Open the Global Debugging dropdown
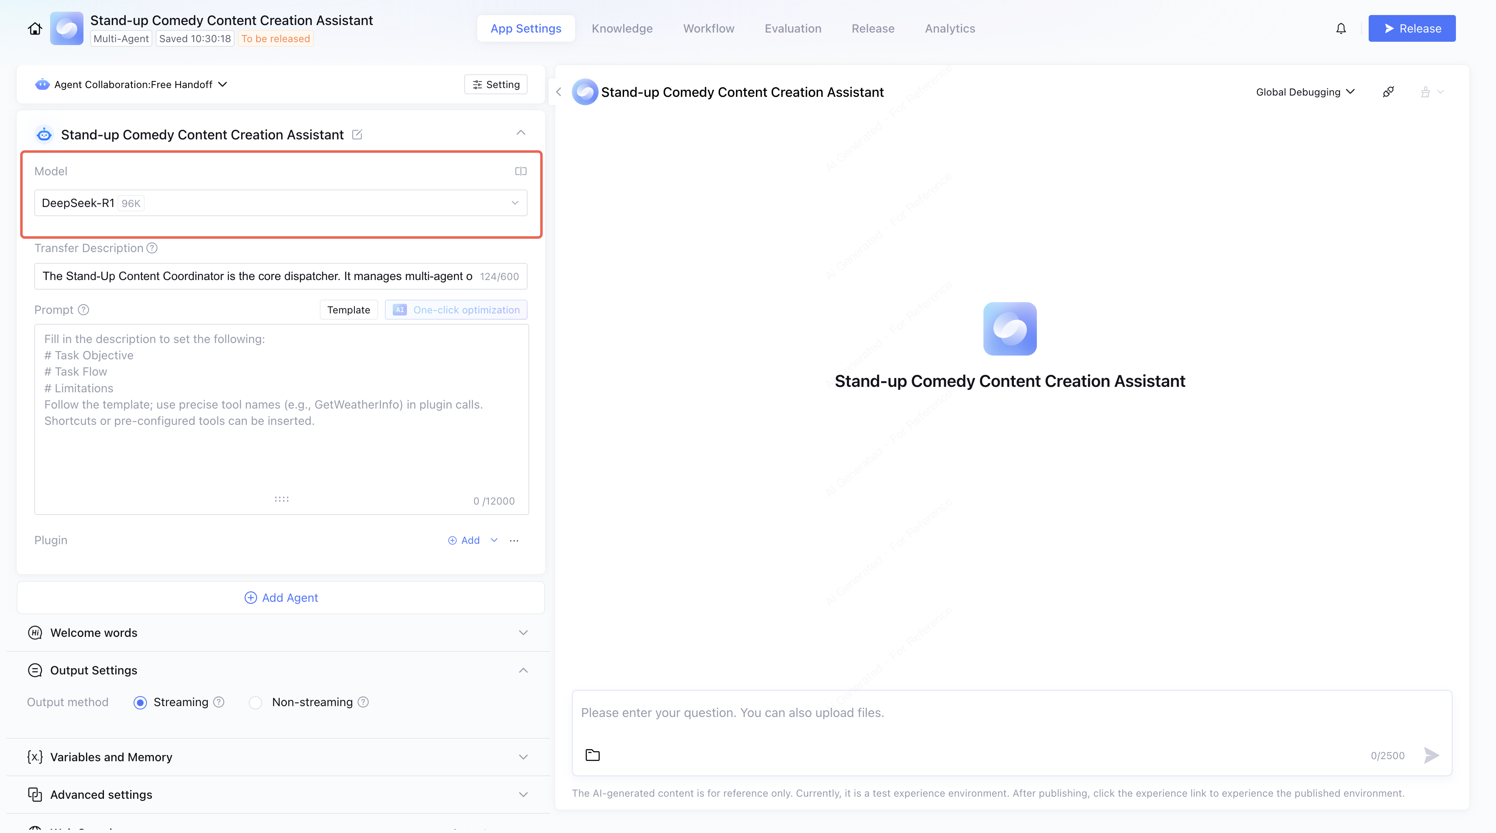1496x833 pixels. pos(1304,92)
